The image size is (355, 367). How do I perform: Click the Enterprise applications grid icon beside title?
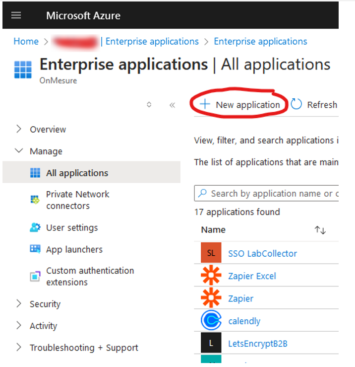23,70
